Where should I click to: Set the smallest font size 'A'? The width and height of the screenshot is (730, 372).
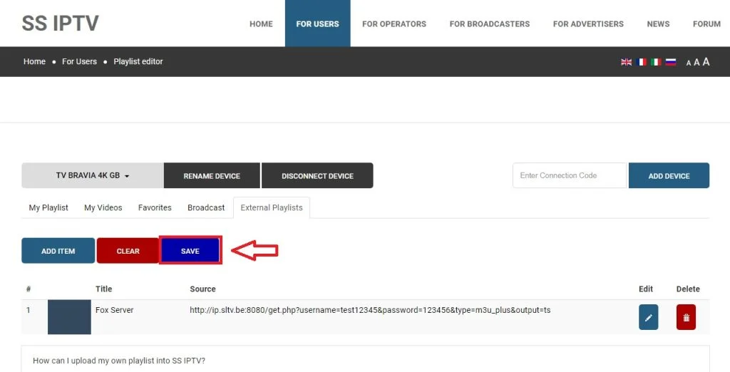[x=689, y=63]
